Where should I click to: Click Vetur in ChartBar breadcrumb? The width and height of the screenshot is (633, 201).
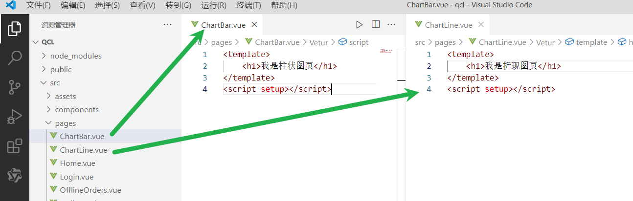tap(319, 42)
